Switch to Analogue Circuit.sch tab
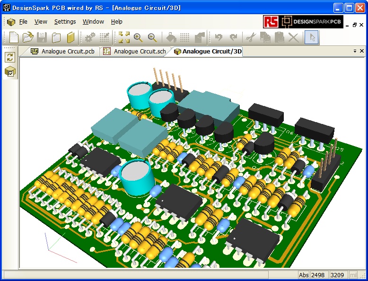This screenshot has width=368, height=281. coord(134,52)
